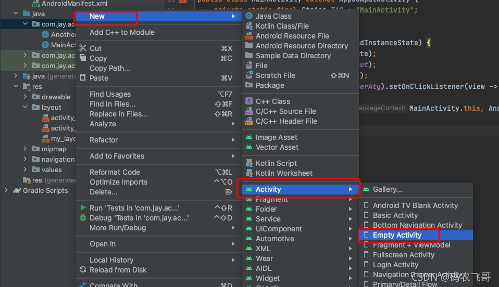Open Gallery... in Activity submenu

pyautogui.click(x=387, y=189)
